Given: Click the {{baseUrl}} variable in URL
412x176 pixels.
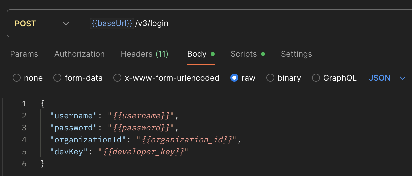Looking at the screenshot, I should pyautogui.click(x=112, y=24).
